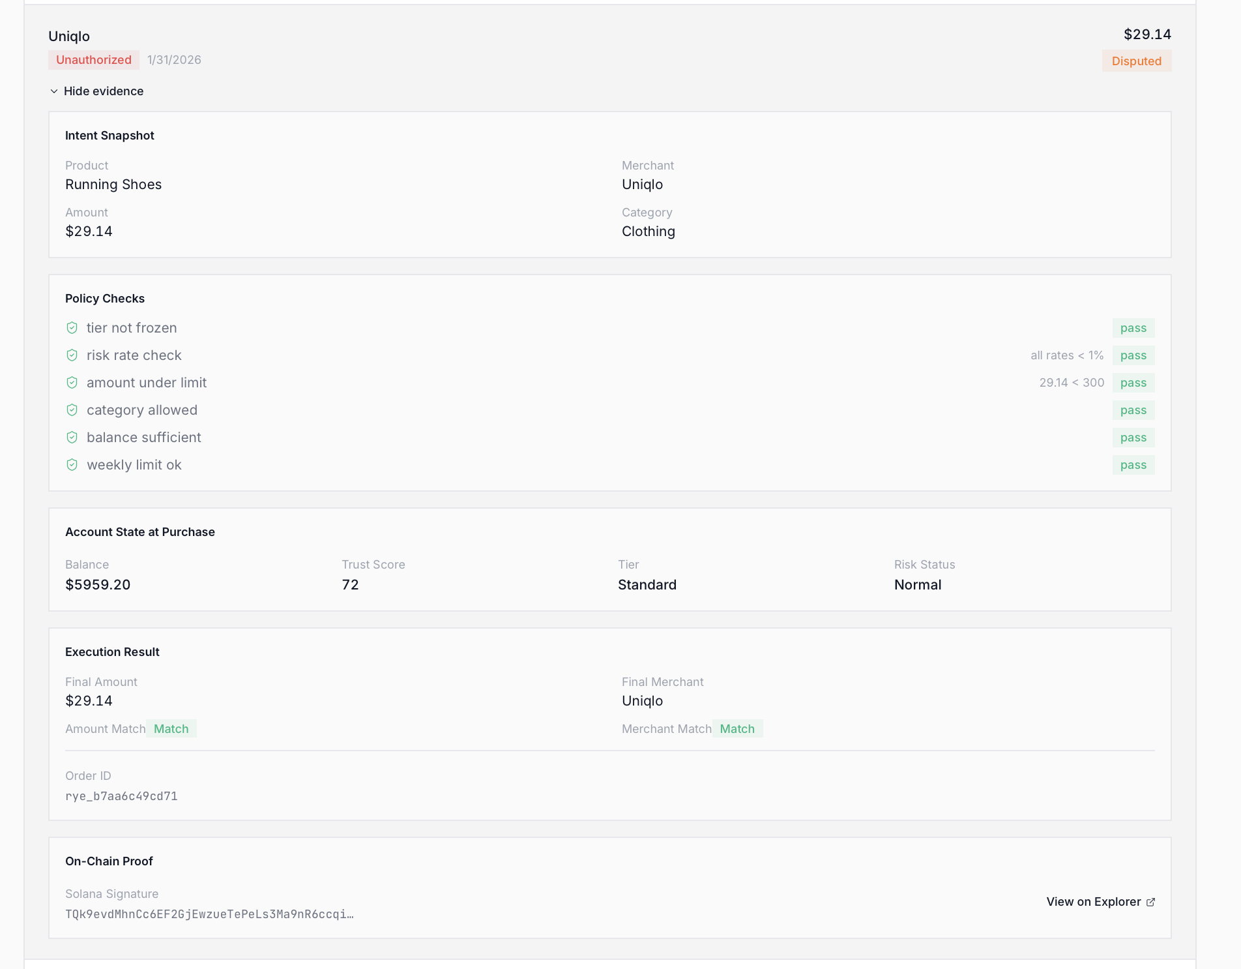Viewport: 1241px width, 969px height.
Task: Click the Amount Match badge
Action: (171, 729)
